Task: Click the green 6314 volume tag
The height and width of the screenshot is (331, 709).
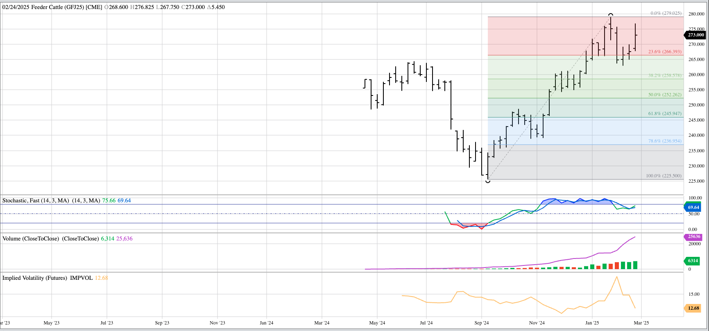Action: (x=693, y=261)
